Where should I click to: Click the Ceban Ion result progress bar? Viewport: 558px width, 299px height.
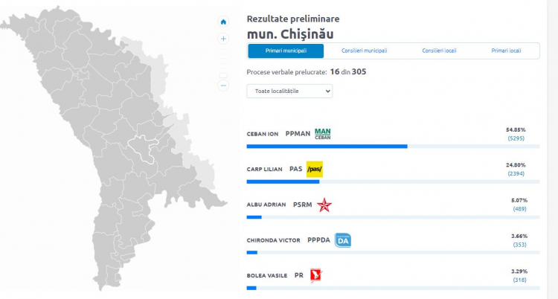tap(394, 147)
